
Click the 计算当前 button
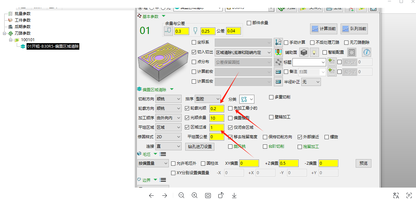324,29
